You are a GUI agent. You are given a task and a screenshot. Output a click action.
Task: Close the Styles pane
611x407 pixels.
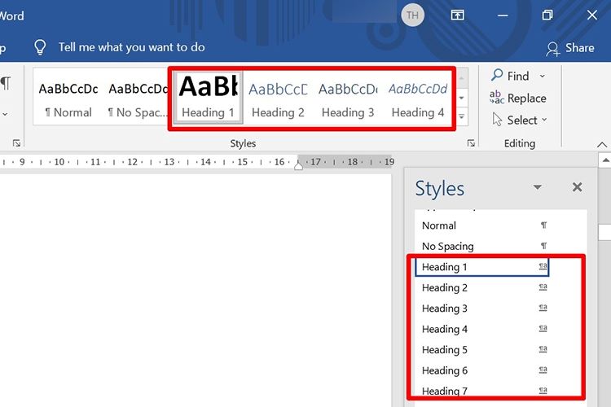(x=577, y=187)
